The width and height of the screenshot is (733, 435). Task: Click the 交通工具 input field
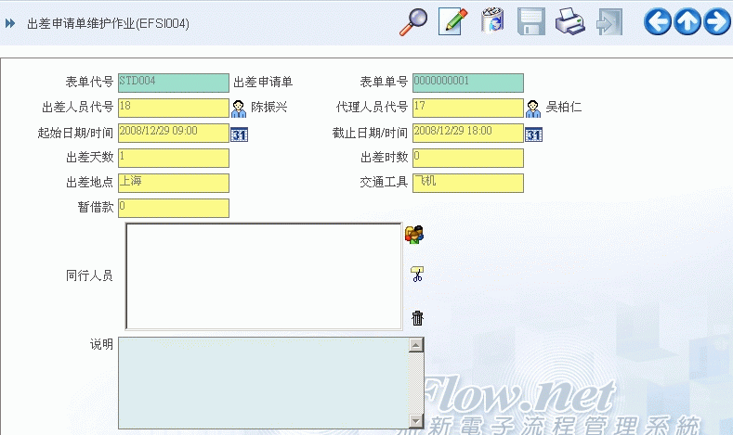(467, 183)
